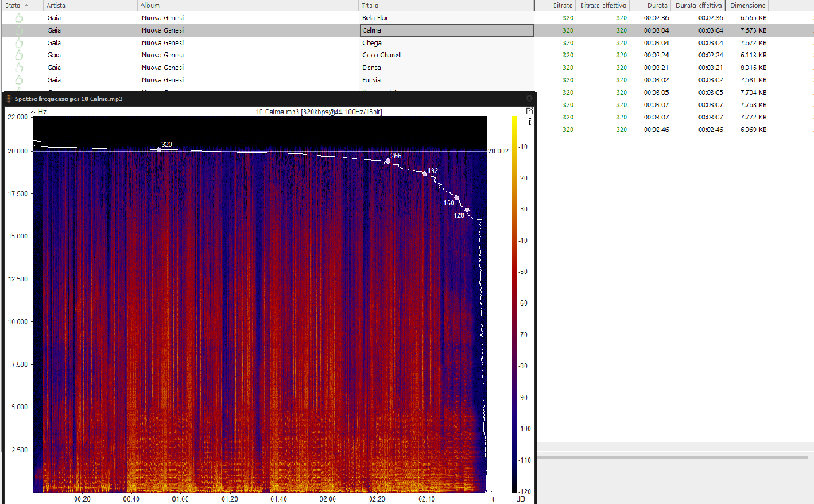Screen dimensions: 814x504
Task: Click the spectrum window title bar icon
Action: [x=8, y=99]
